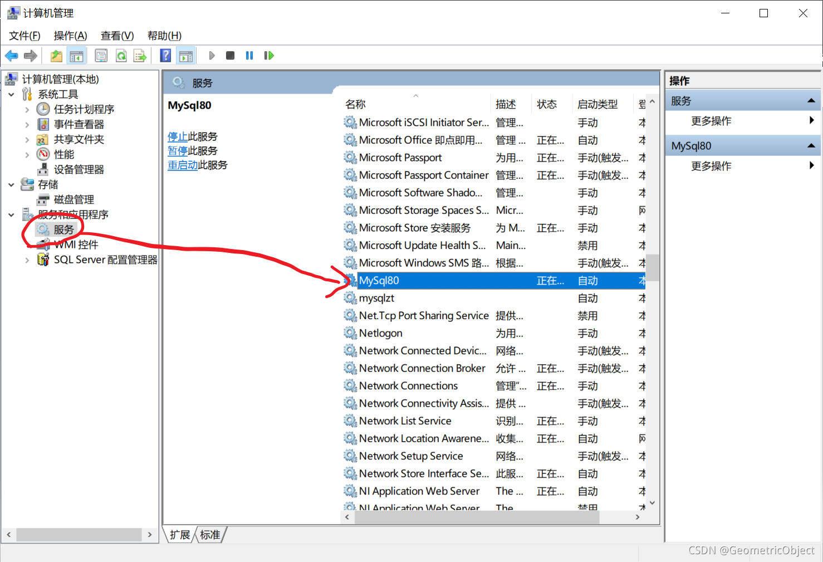Click the services list horizontal scrollbar thumb

477,517
